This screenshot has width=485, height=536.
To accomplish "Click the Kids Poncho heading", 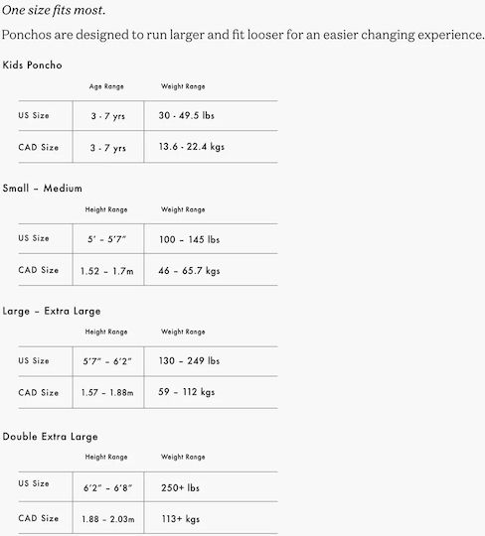I will (32, 65).
